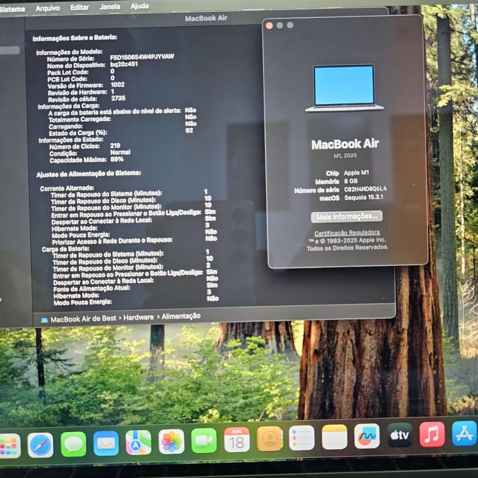This screenshot has height=478, width=478.
Task: Click the Número de Ciclos label
Action: 75,147
